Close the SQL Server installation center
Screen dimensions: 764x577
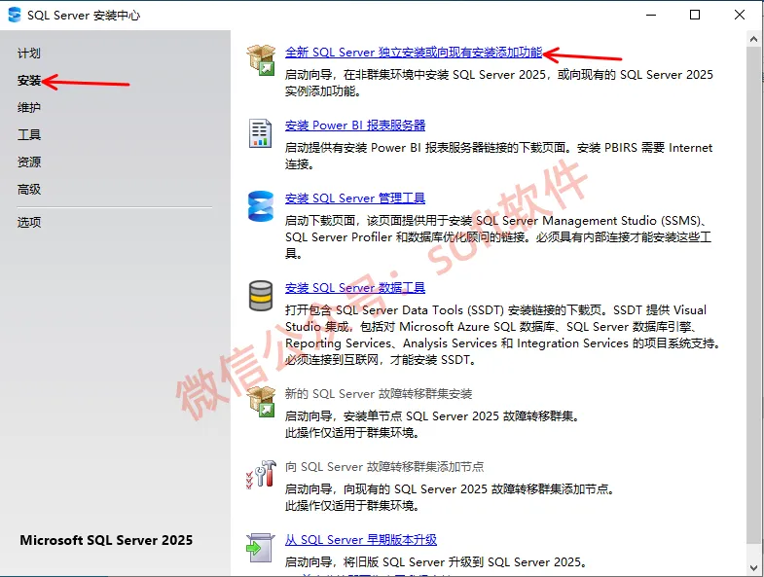[x=739, y=15]
